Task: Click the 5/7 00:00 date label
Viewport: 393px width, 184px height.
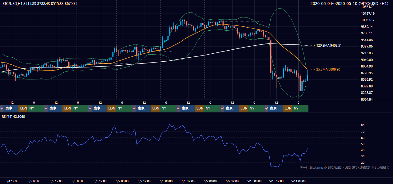Action: pos(122,181)
